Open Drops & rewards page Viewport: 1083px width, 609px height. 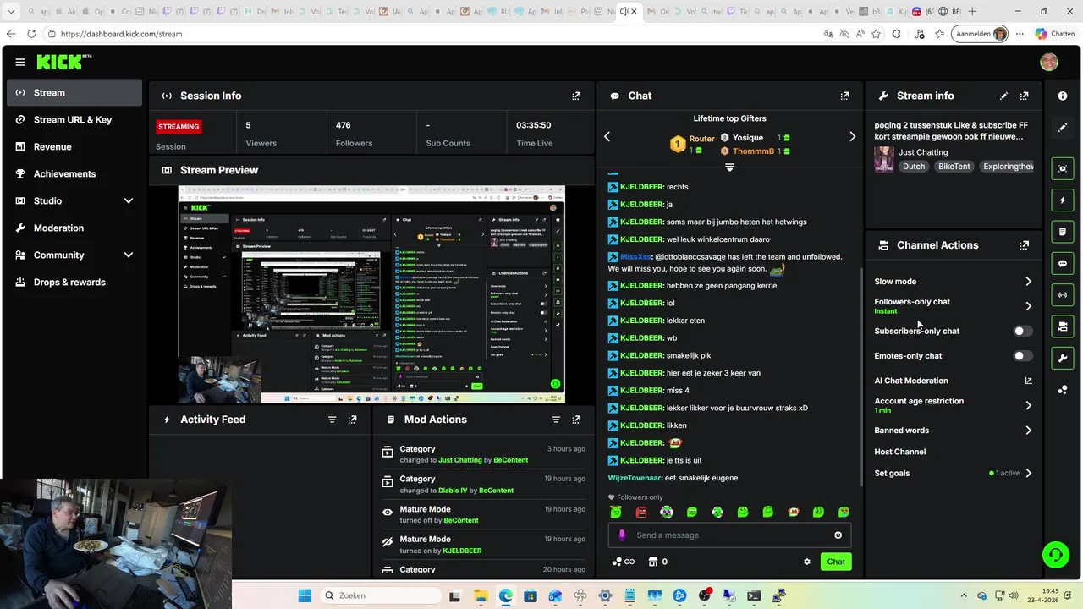point(74,283)
